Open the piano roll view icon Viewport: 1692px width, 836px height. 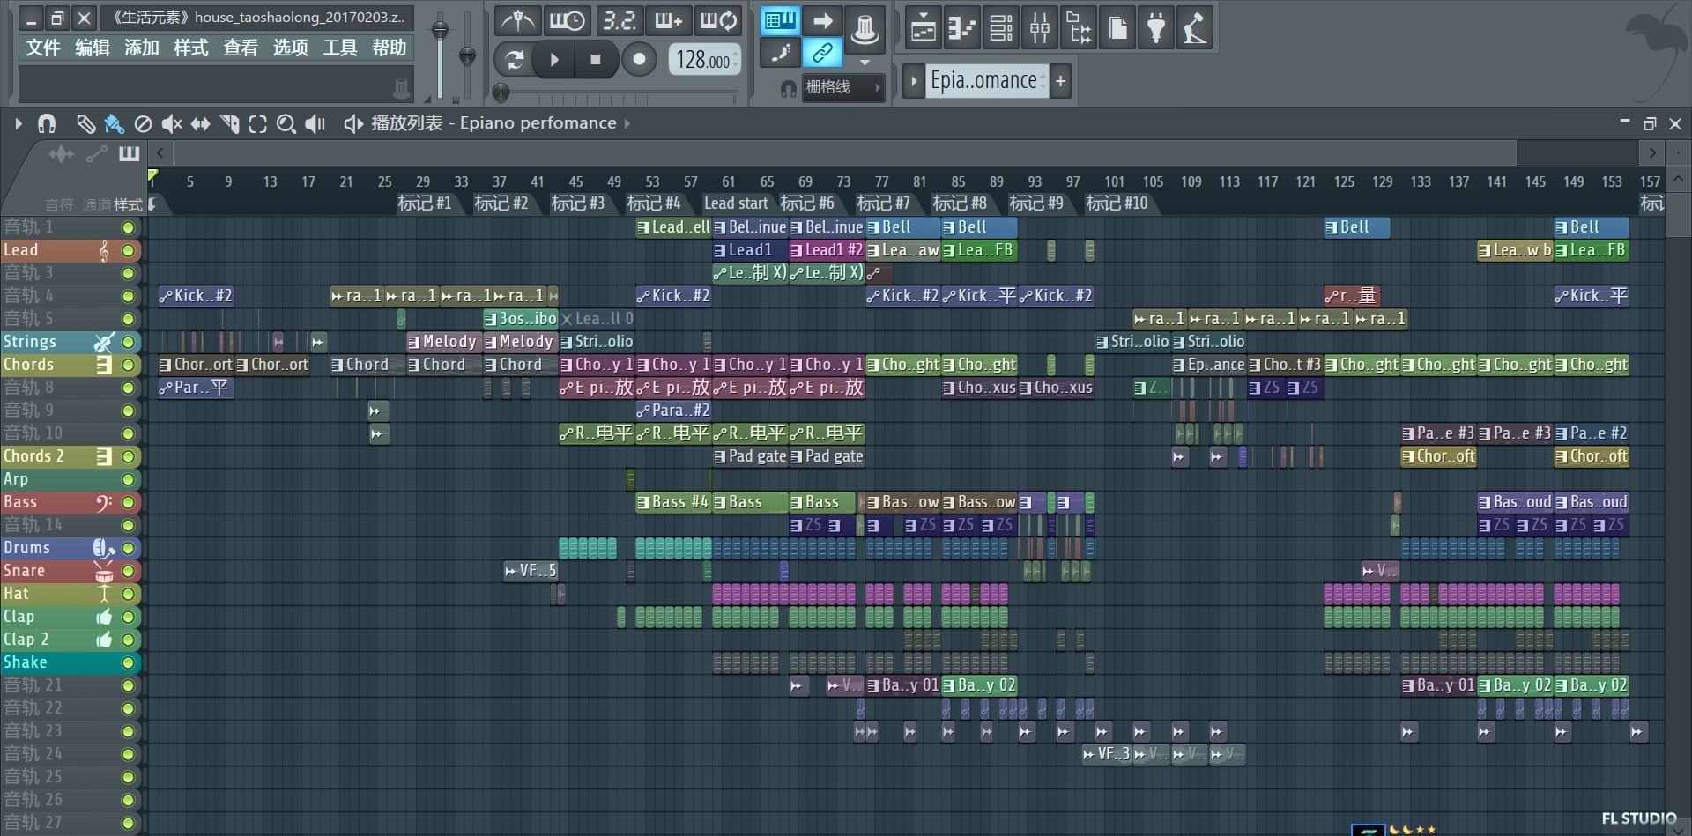tap(961, 28)
